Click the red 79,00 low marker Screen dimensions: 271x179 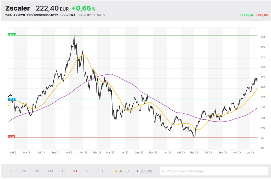pos(11,137)
